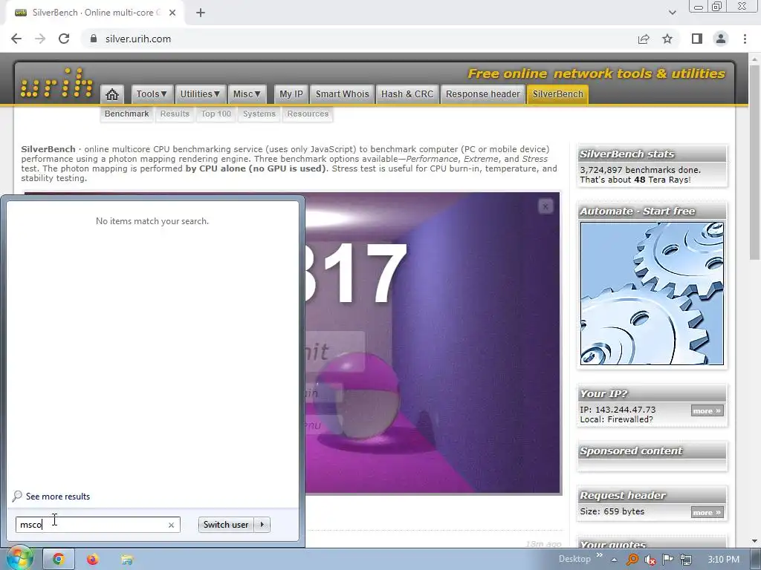
Task: Click the tray magnifier icon
Action: [632, 560]
